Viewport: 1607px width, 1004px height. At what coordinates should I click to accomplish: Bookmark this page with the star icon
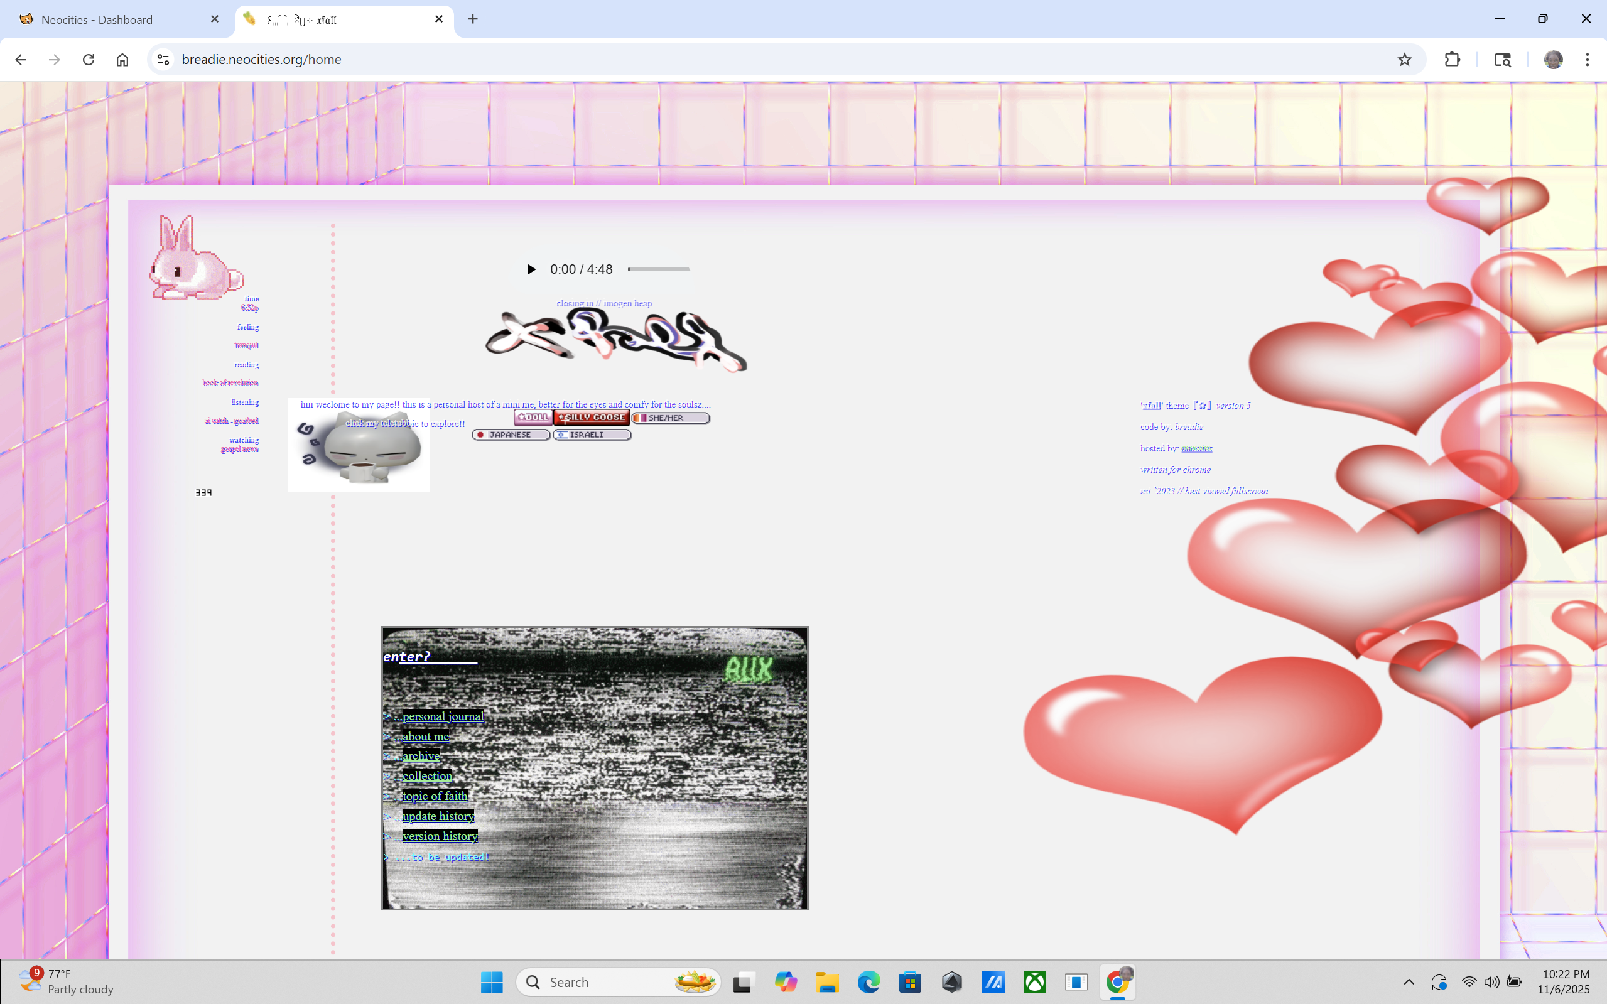[1404, 60]
